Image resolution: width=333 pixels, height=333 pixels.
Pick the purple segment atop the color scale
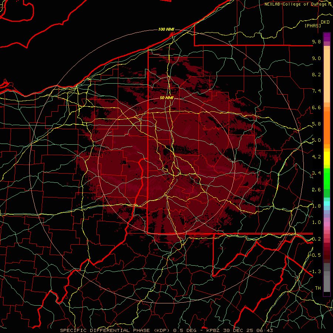pyautogui.click(x=327, y=37)
